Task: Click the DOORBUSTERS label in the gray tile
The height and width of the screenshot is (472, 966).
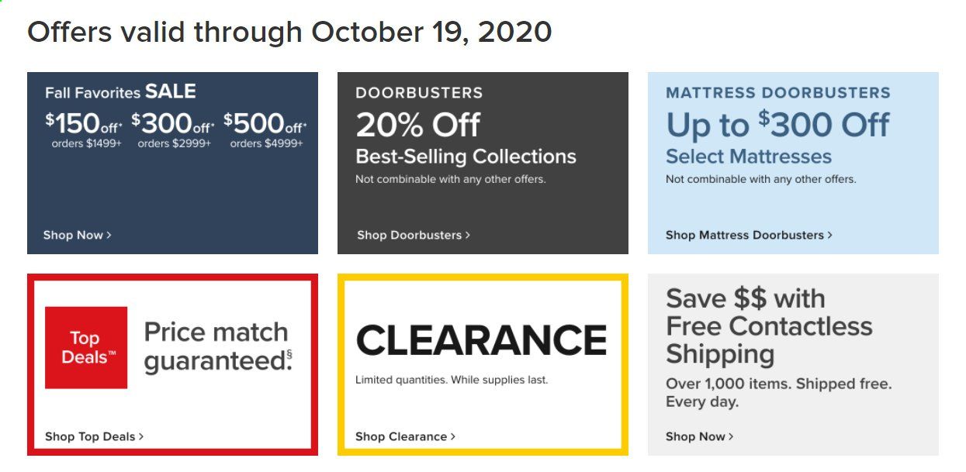Action: point(419,93)
